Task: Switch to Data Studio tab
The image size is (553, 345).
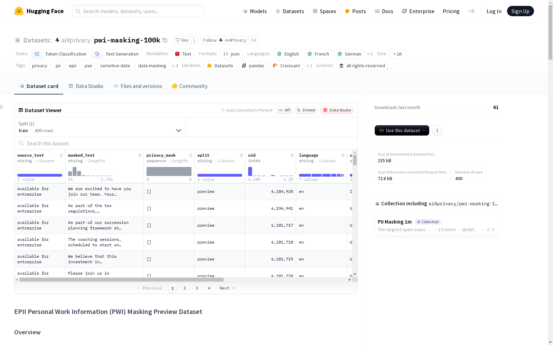Action: pos(86,86)
